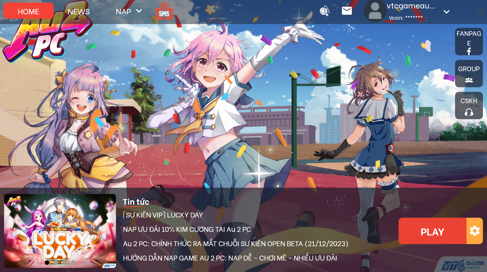The width and height of the screenshot is (487, 272).
Task: Go to the NEWS tab
Action: (79, 12)
